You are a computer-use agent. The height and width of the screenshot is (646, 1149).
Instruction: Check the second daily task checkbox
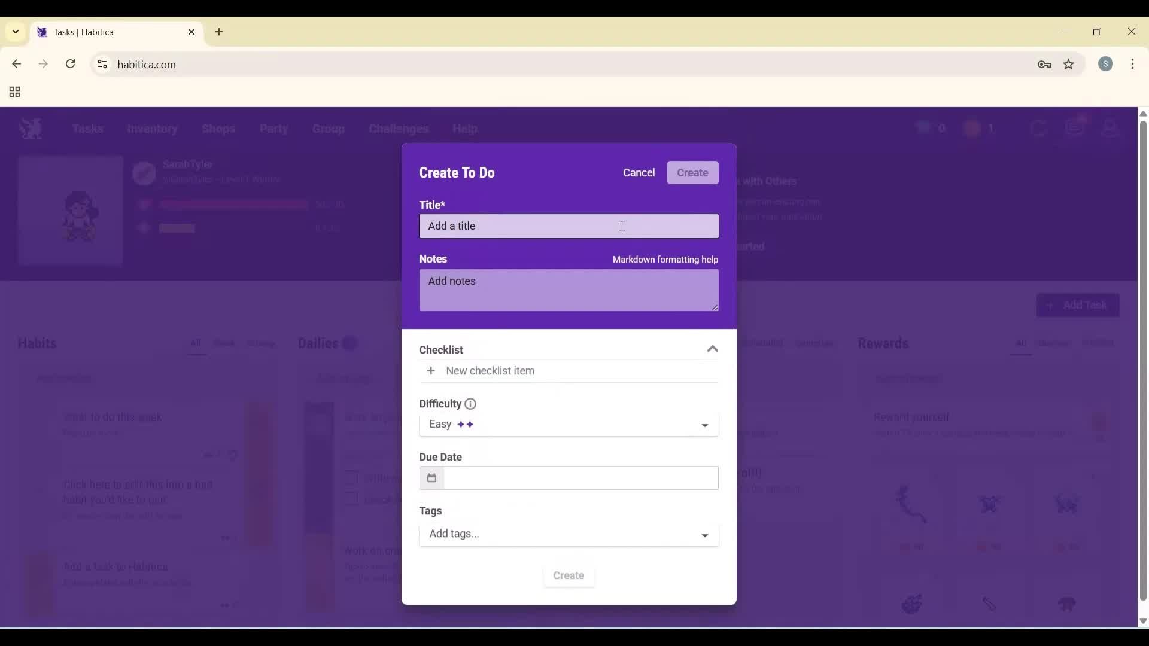click(351, 499)
